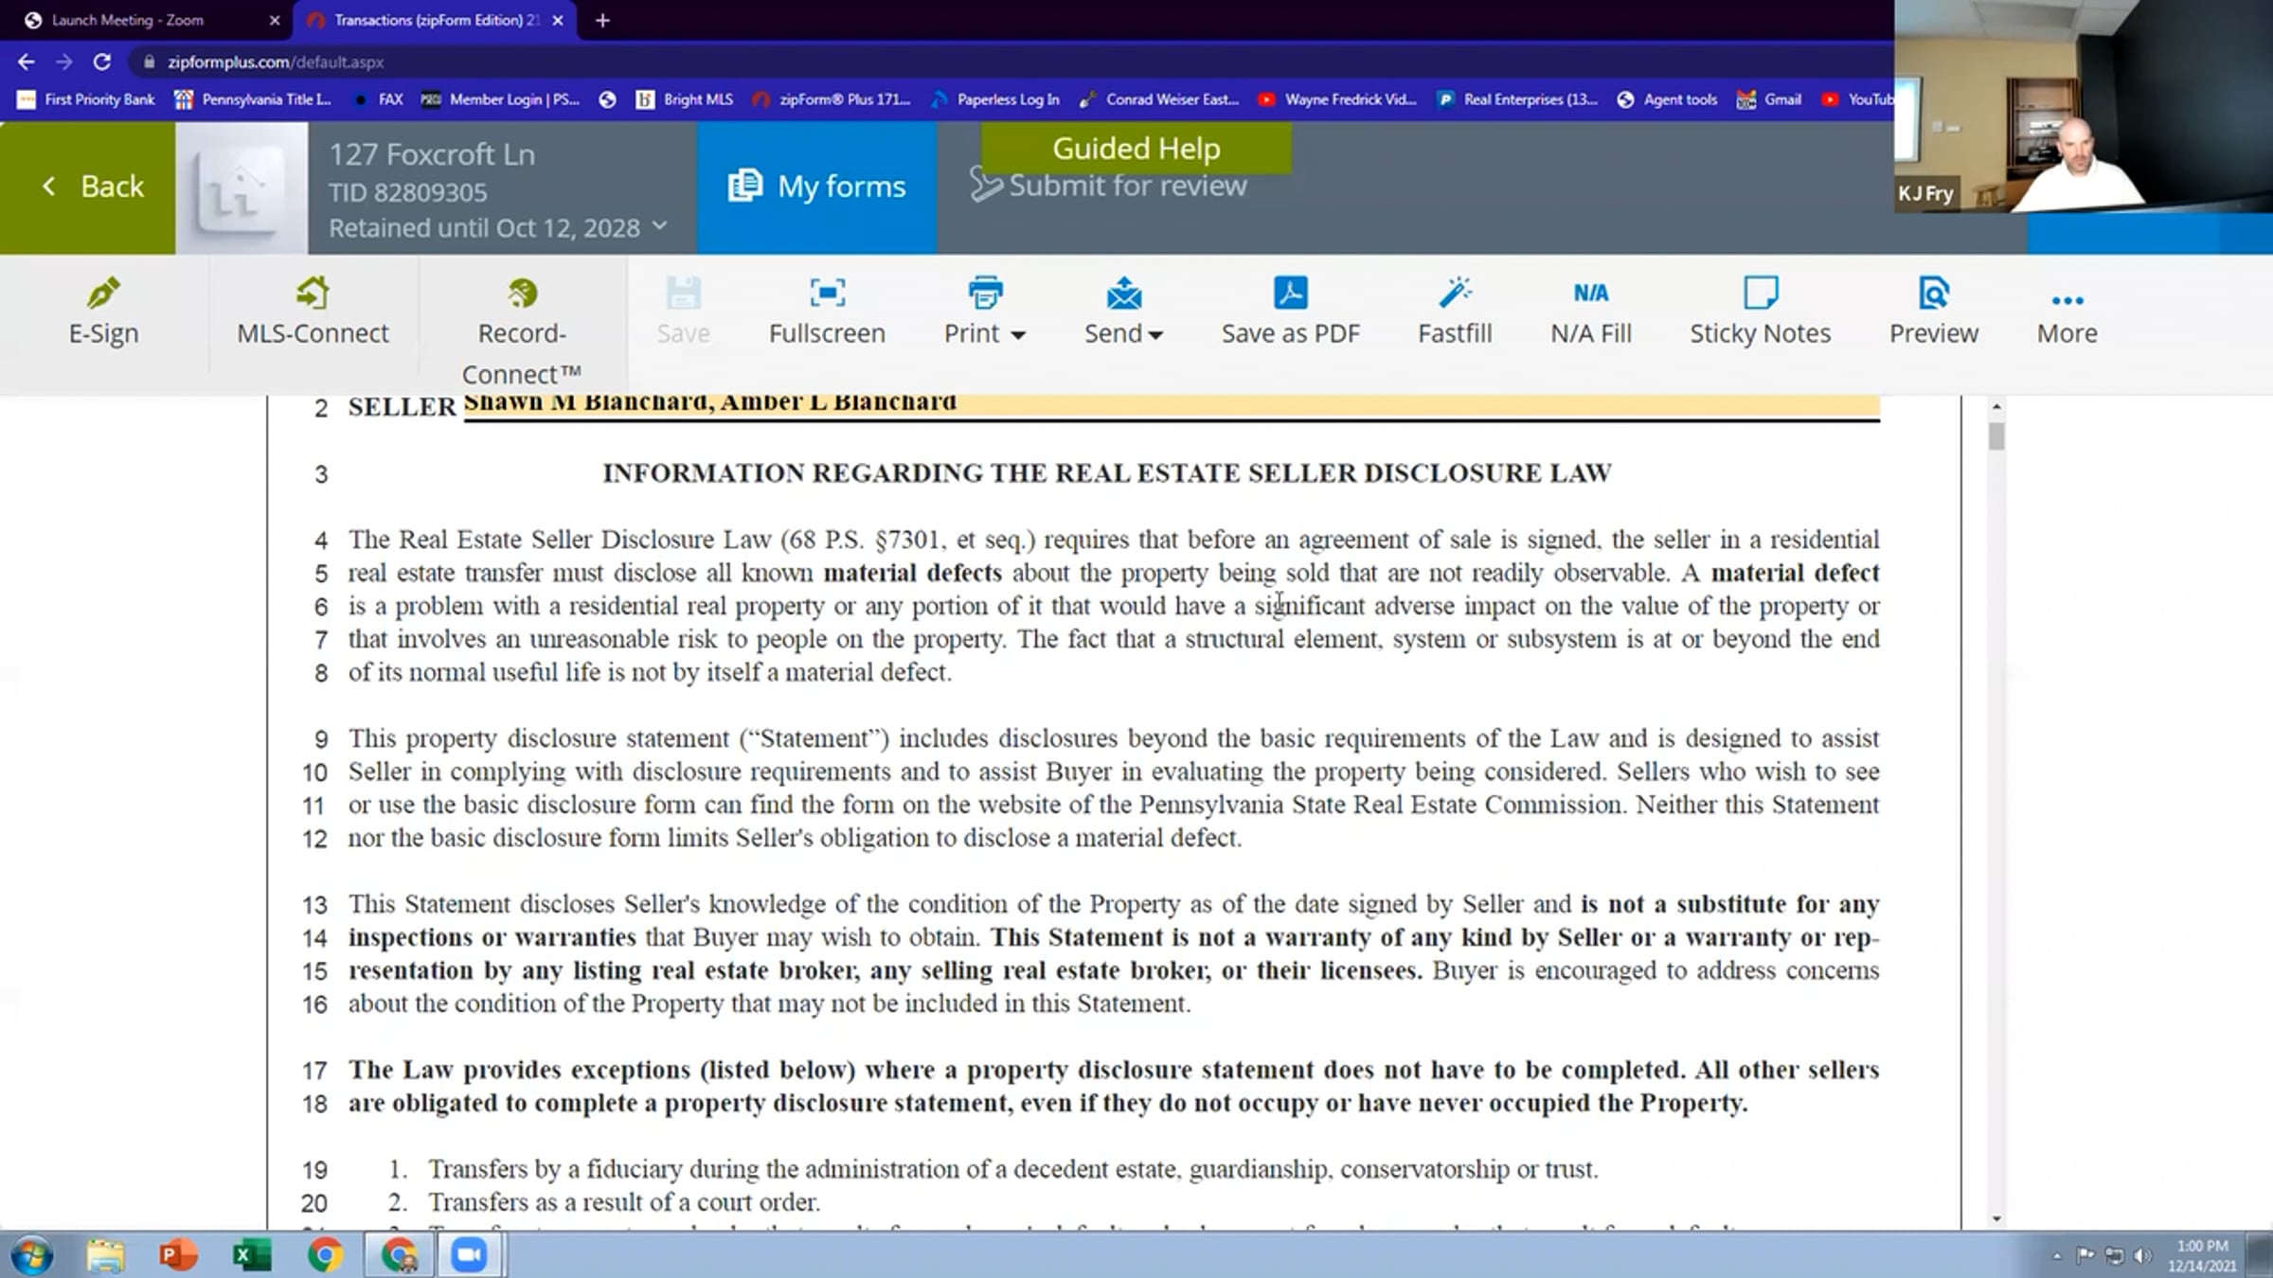This screenshot has width=2273, height=1278.
Task: Click the Record-Connect icon
Action: tap(522, 293)
